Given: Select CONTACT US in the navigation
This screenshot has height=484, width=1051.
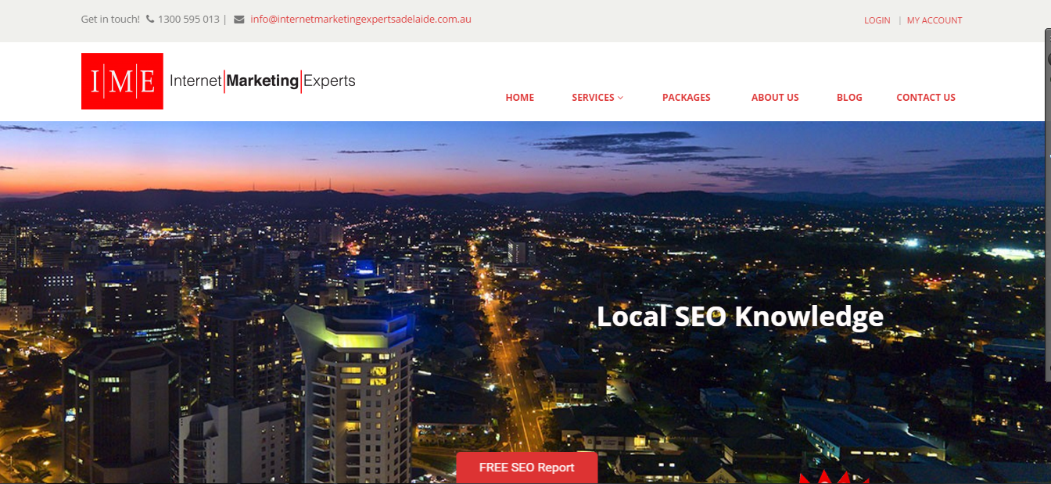Looking at the screenshot, I should click(926, 97).
